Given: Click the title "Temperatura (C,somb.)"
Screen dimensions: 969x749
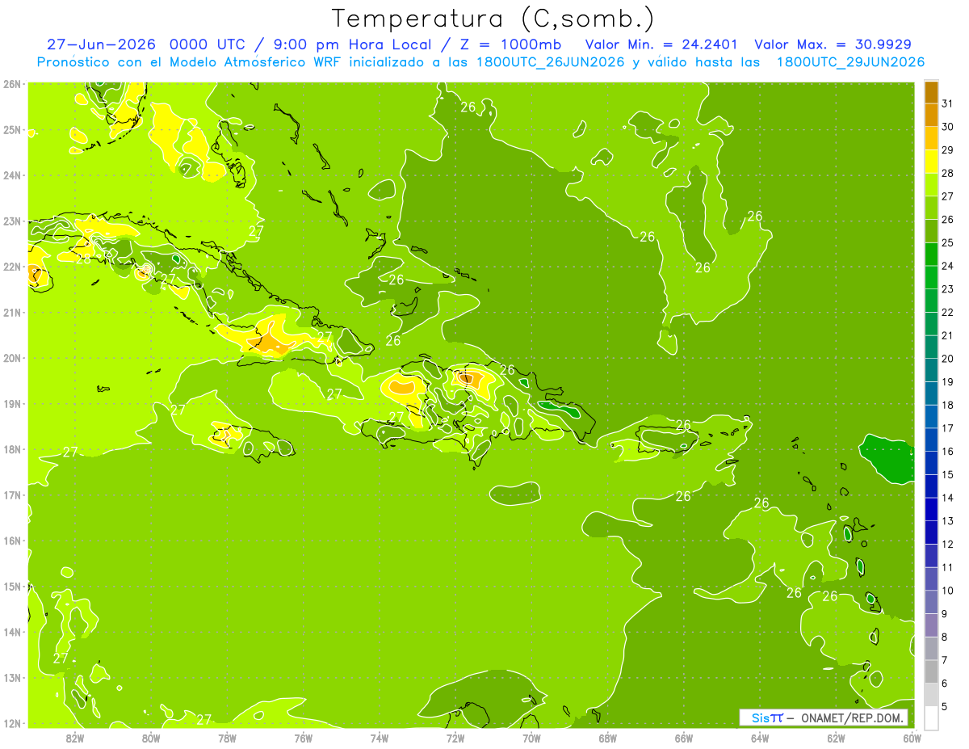Looking at the screenshot, I should pyautogui.click(x=493, y=19).
